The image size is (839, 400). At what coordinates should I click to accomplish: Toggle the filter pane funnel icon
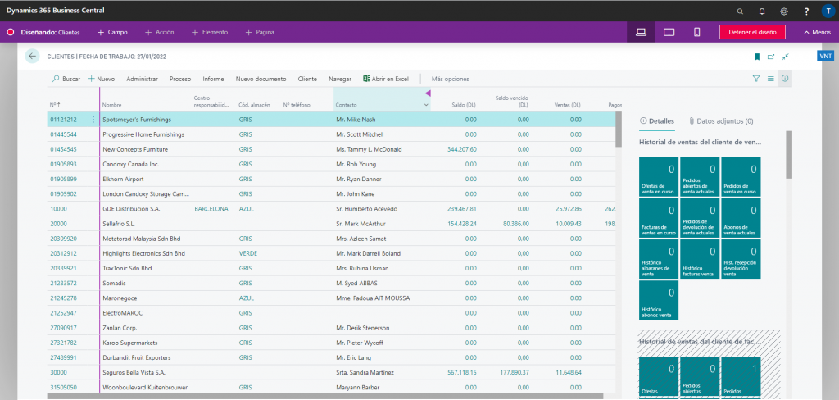point(756,78)
